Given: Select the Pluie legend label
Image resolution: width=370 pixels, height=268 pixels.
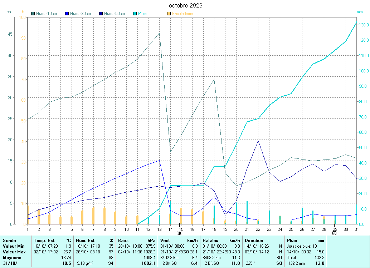Looking at the screenshot, I should pos(142,14).
